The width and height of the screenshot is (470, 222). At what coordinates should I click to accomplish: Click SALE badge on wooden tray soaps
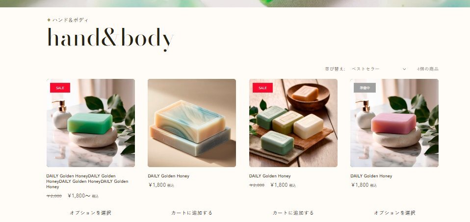tap(262, 88)
